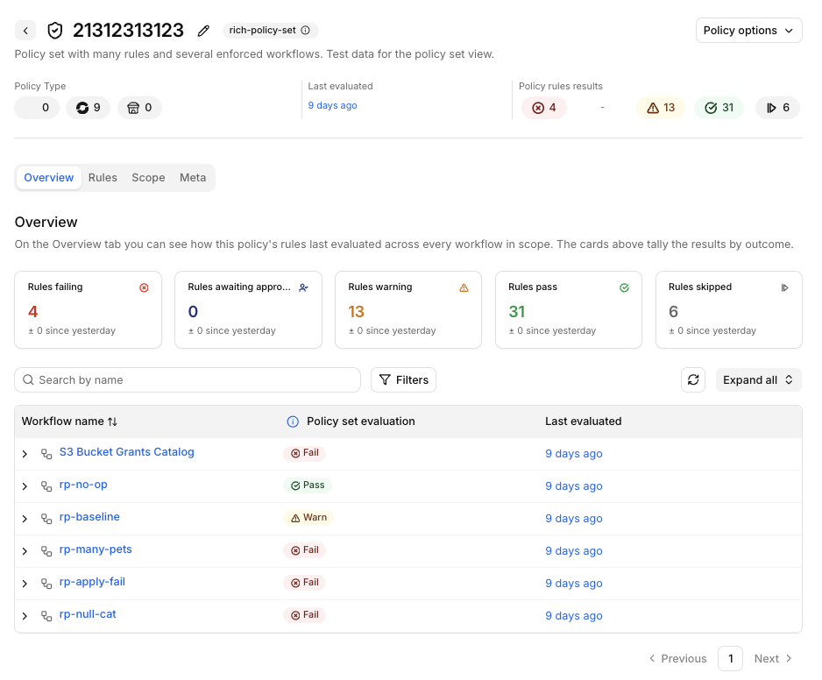Click the check icon on the Rules pass card

click(624, 287)
